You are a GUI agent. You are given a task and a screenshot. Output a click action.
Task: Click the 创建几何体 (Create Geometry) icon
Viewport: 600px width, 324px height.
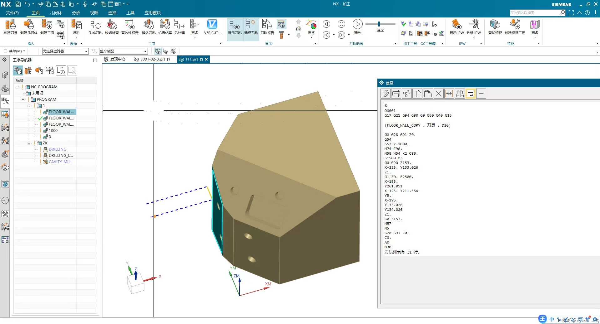point(29,27)
